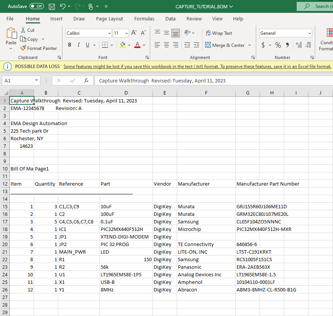The image size is (333, 316).
Task: Open the Calibri font name dropdown
Action: click(x=109, y=33)
